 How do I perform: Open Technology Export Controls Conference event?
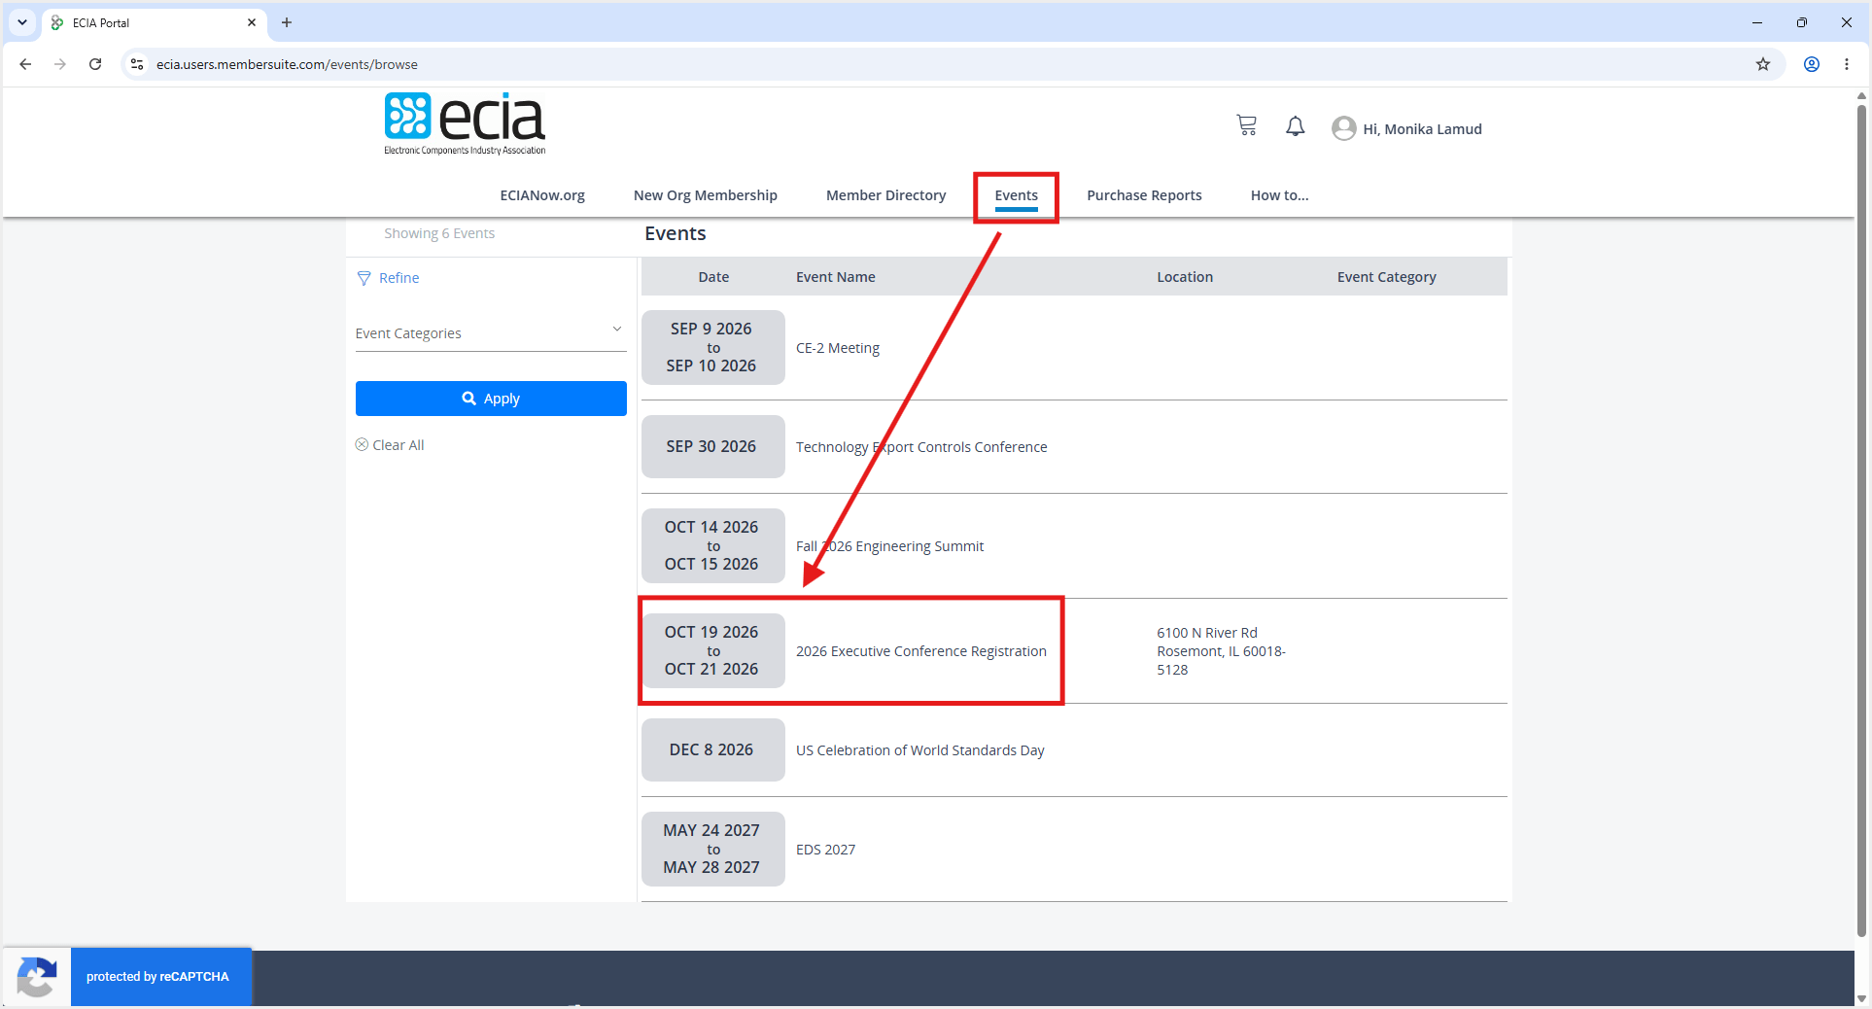(921, 447)
